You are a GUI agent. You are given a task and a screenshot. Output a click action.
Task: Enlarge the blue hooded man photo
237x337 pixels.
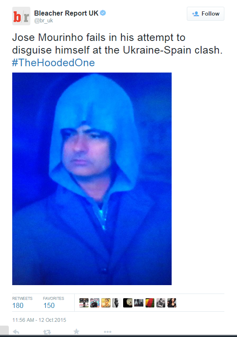(92, 179)
